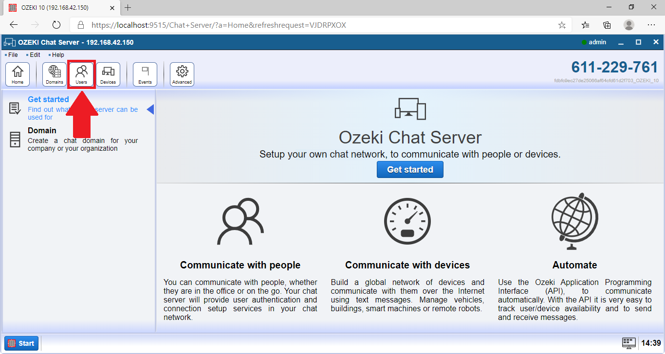Click the browser profile avatar icon
The width and height of the screenshot is (665, 354).
629,25
